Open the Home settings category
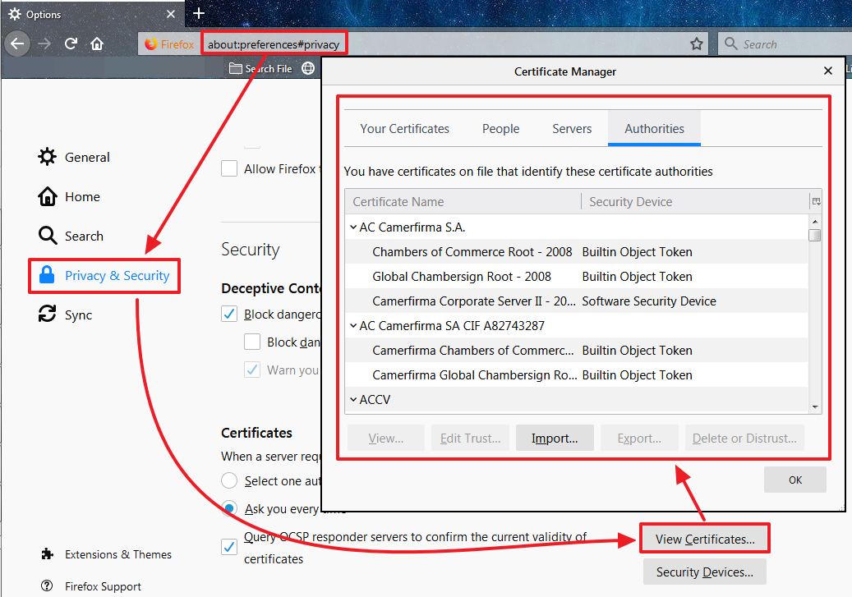852x597 pixels. tap(82, 196)
